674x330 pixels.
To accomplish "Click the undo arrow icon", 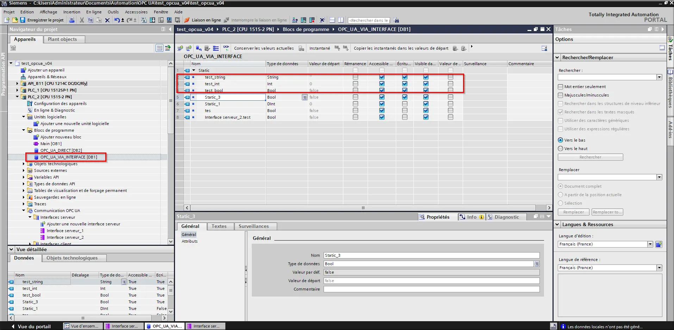I will (x=117, y=20).
